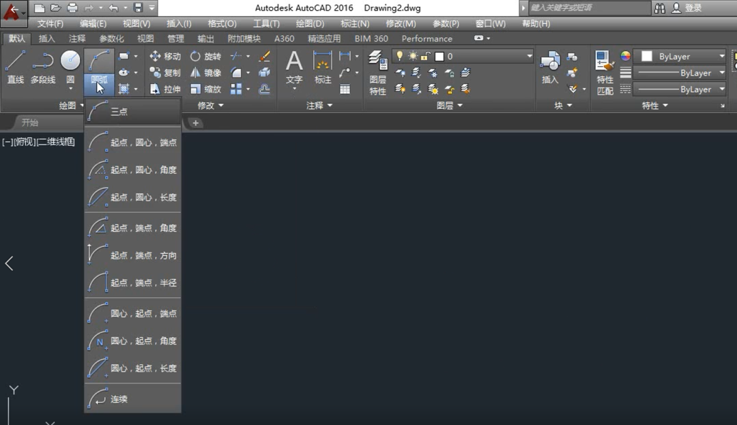Screen dimensions: 737x425
Task: Expand the 注释 (Annotation) panel
Action: (319, 106)
